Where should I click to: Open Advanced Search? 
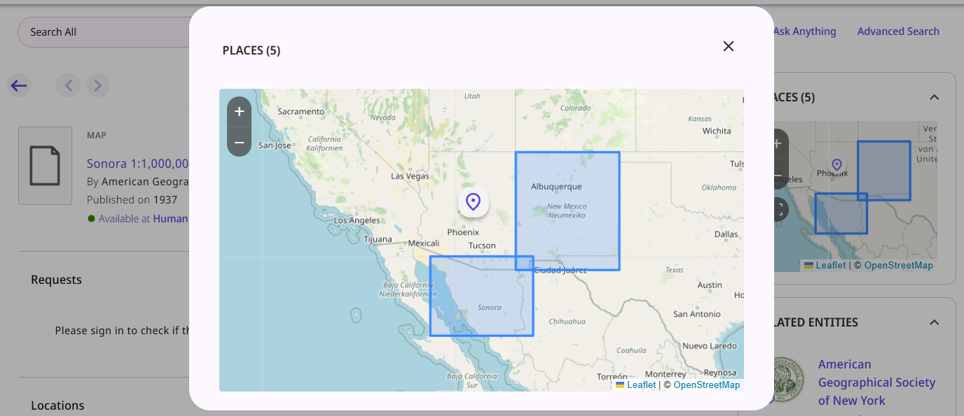click(898, 31)
